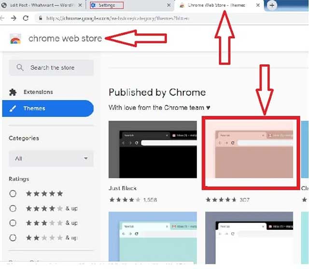View site security lock information

click(41, 18)
